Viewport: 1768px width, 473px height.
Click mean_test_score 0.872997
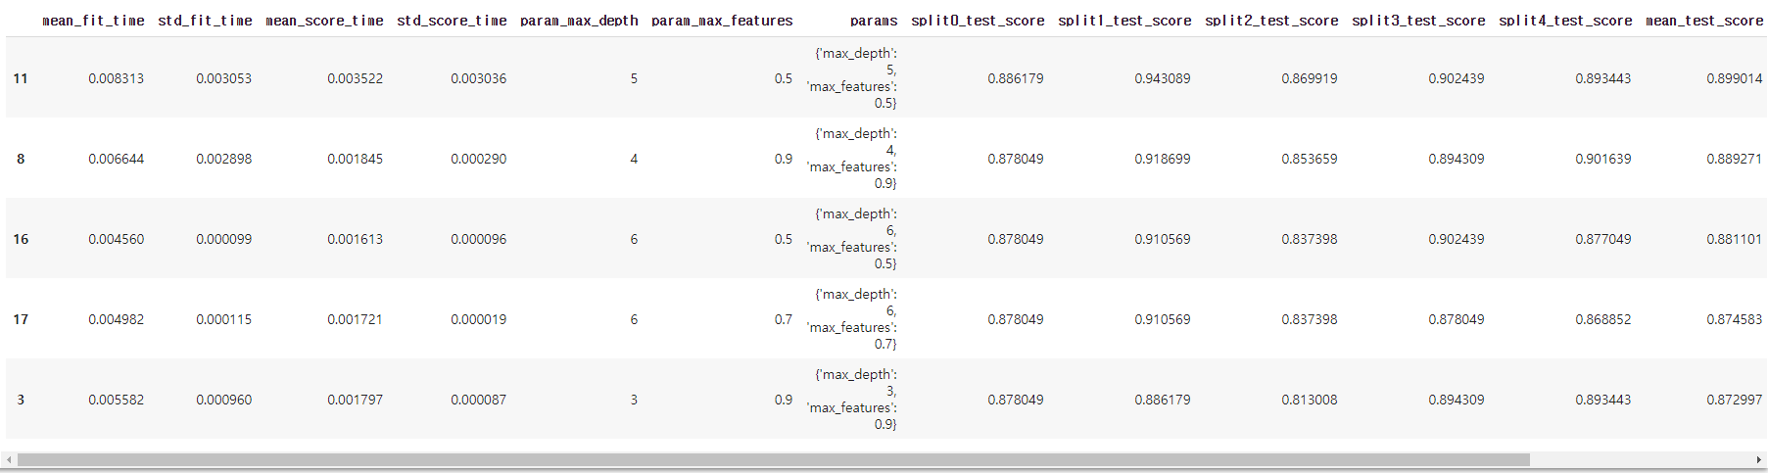(x=1735, y=400)
